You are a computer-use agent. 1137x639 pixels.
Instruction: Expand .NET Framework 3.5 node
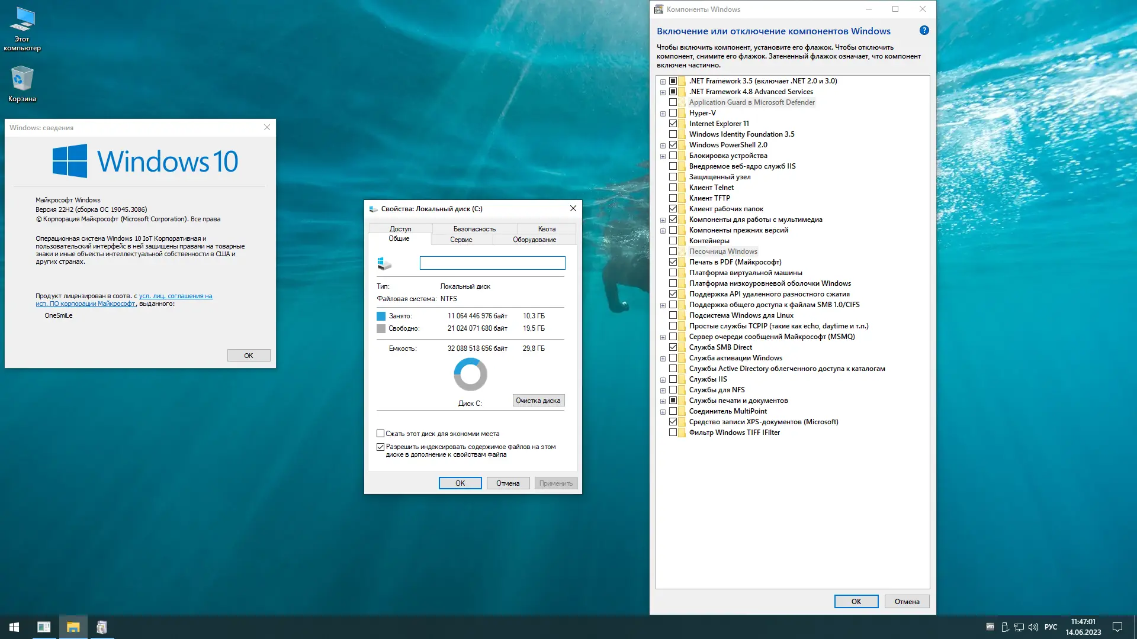coord(663,82)
